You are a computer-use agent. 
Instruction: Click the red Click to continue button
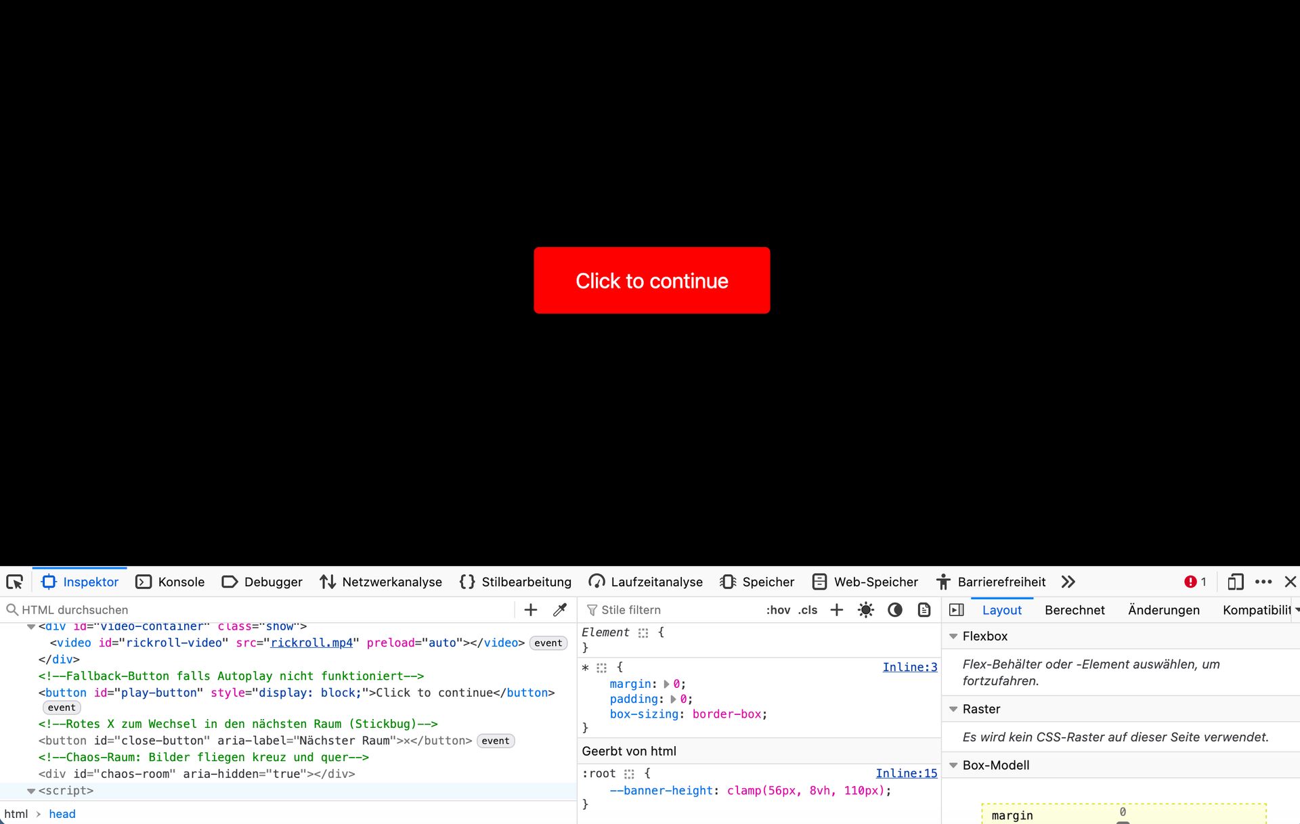pyautogui.click(x=651, y=280)
